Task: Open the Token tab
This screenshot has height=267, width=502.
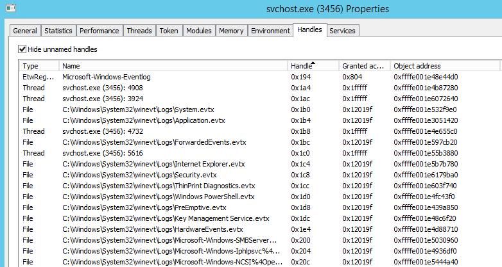Action: tap(169, 31)
